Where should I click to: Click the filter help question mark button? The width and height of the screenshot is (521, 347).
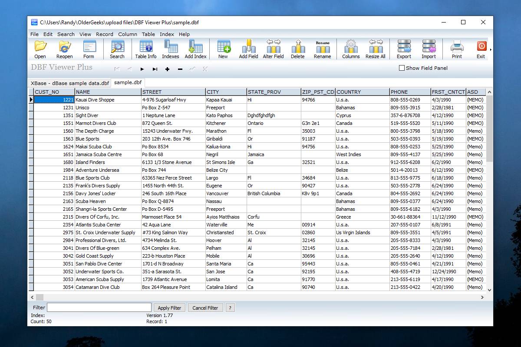pos(230,308)
